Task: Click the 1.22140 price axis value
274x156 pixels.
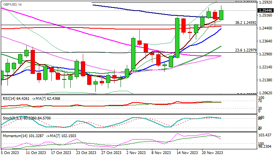Action: (x=265, y=67)
